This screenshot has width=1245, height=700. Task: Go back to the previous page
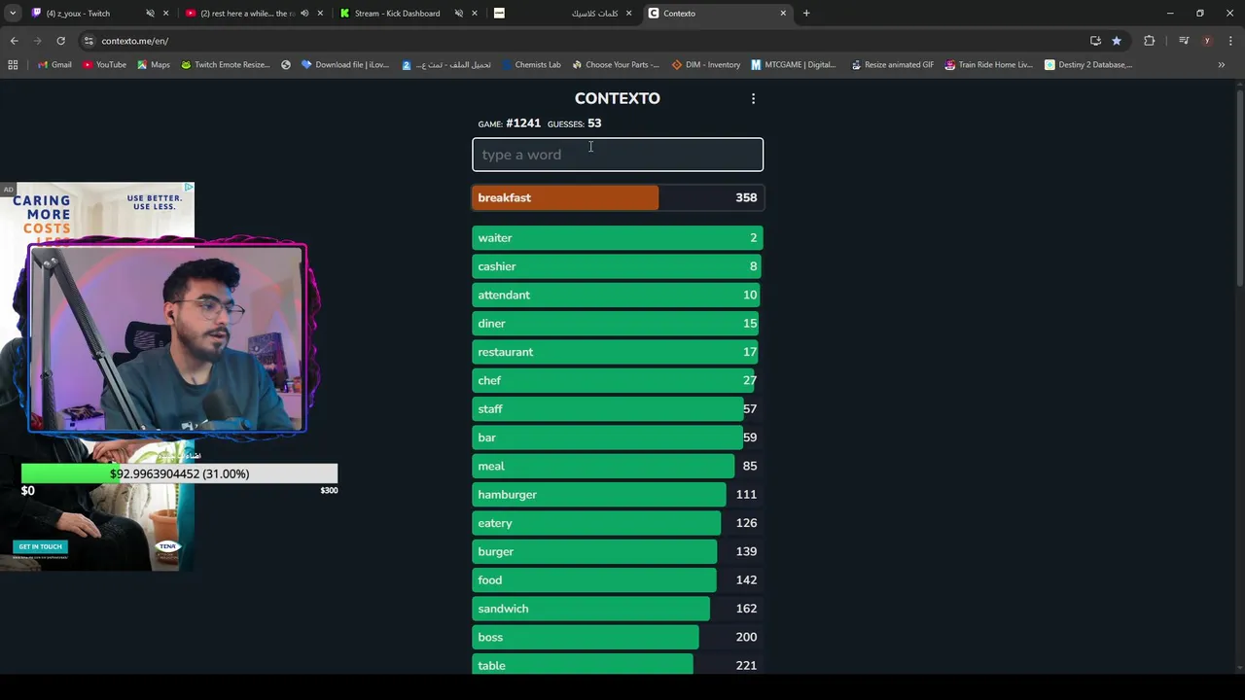[x=14, y=41]
